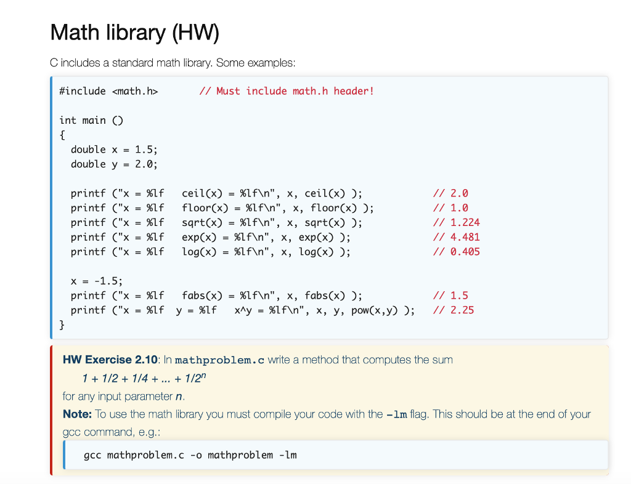Click the exp(x) printf statement
Screen dimensions: 631x484
tap(210, 237)
